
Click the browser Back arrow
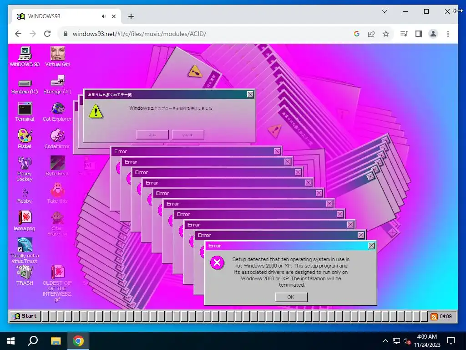[x=18, y=34]
